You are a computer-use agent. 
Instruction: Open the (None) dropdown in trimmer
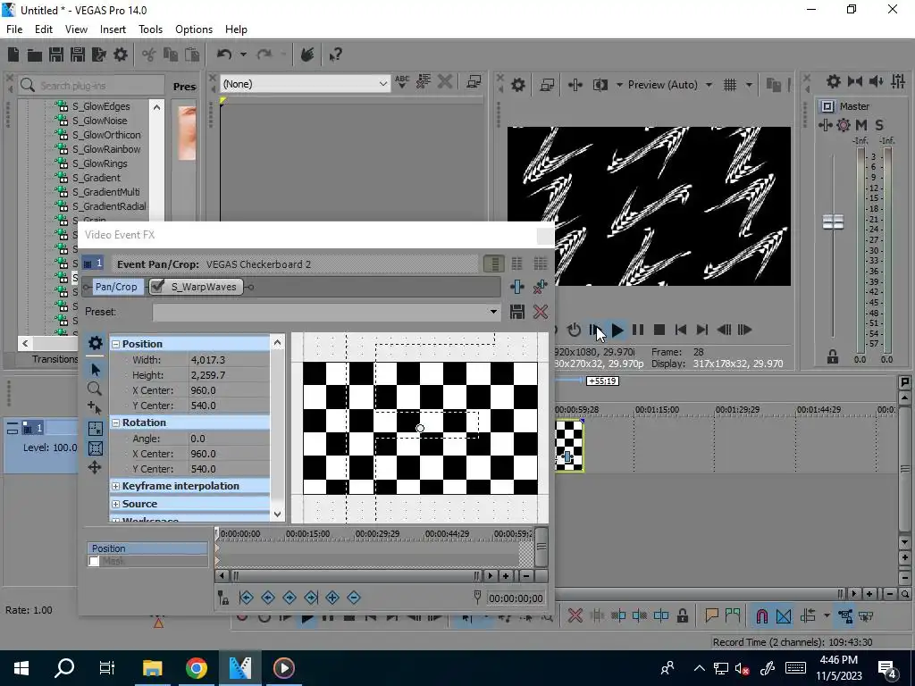point(382,84)
